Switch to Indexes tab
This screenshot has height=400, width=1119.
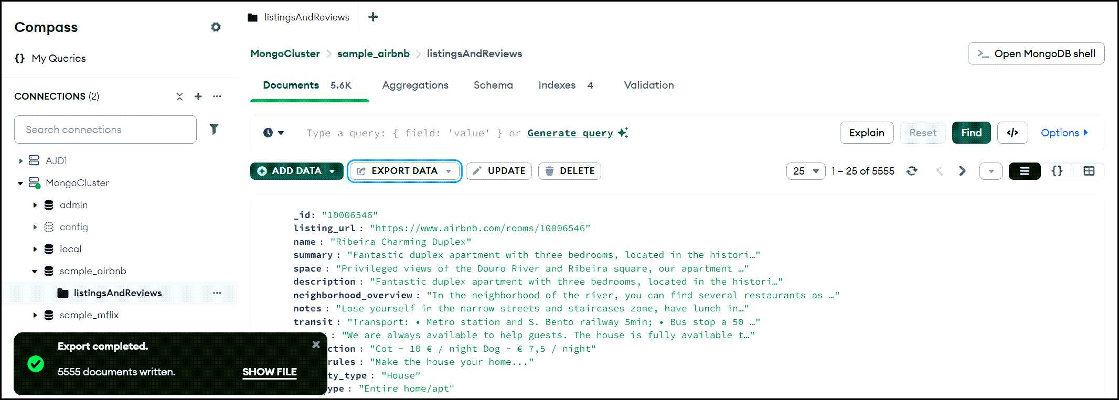pyautogui.click(x=566, y=85)
